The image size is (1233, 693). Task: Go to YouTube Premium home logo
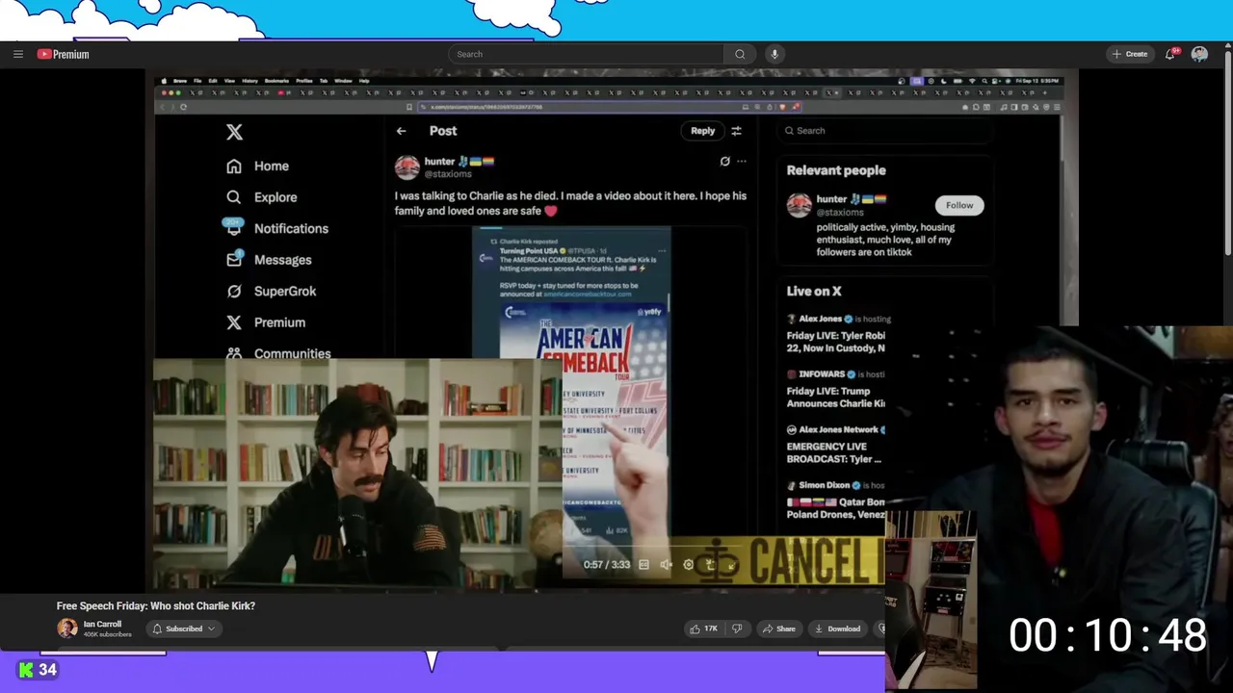63,54
